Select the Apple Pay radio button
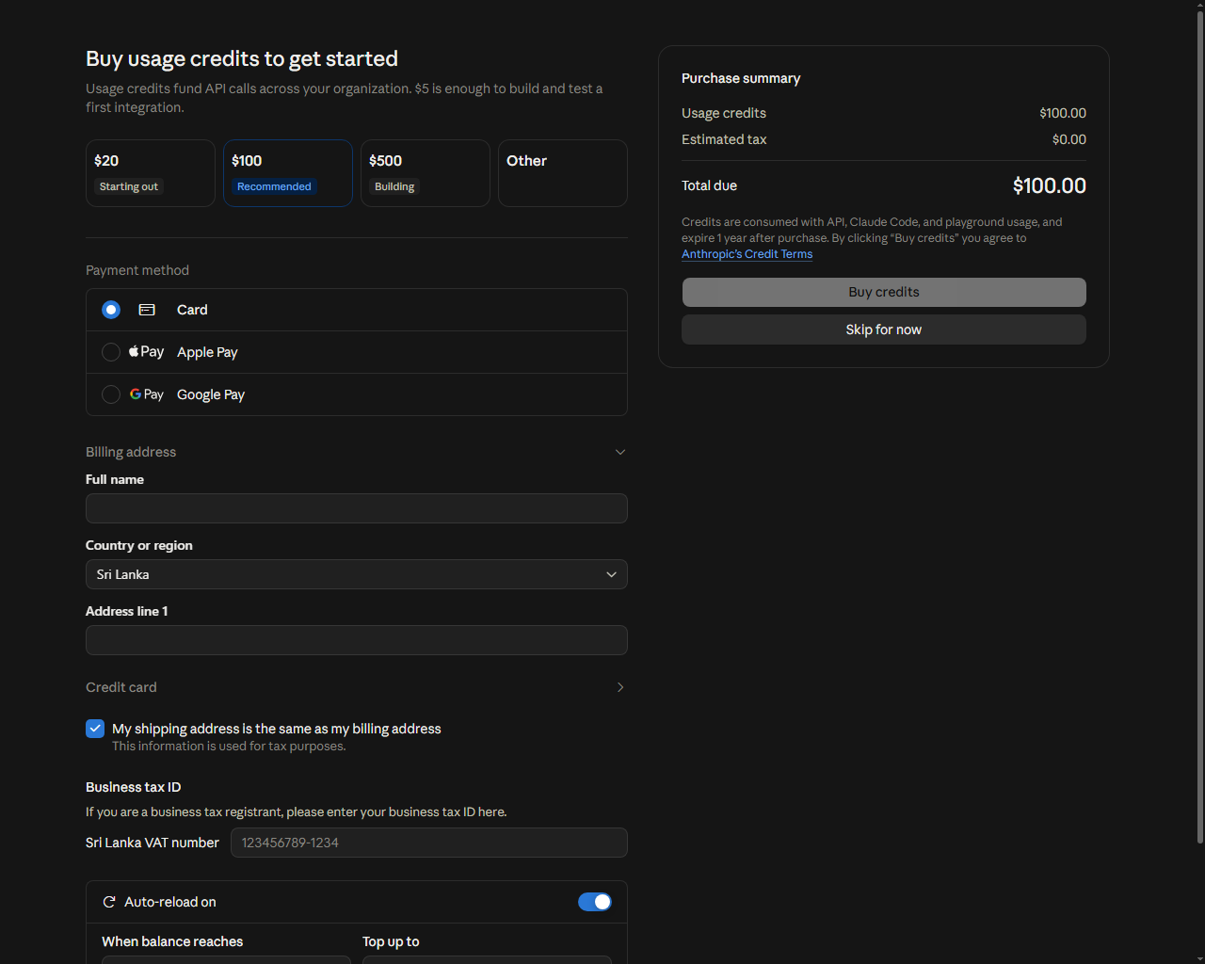This screenshot has height=964, width=1205. click(x=111, y=352)
